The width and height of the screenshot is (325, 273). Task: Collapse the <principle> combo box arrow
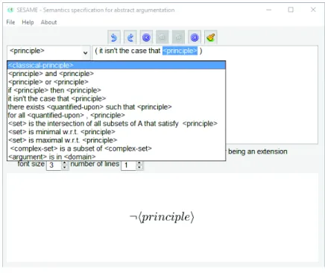click(x=85, y=53)
